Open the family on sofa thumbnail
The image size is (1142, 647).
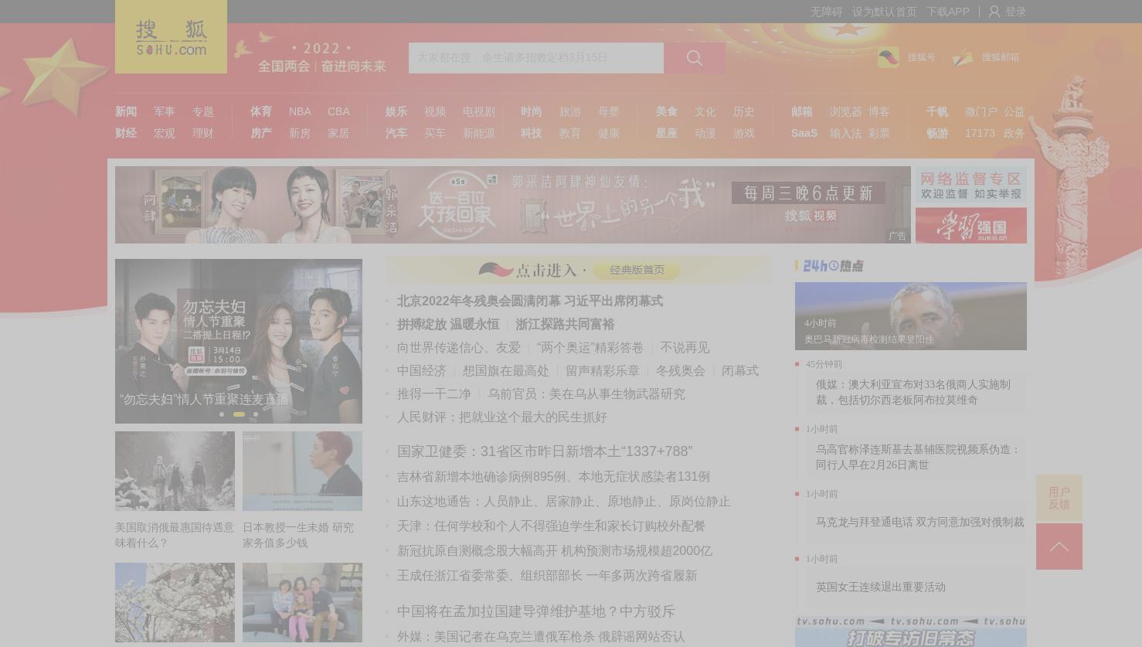click(302, 602)
